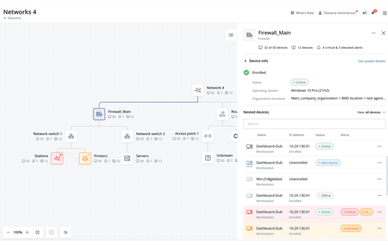Open the hamburger menu at top right
Image resolution: width=388 pixels, height=245 pixels.
(384, 13)
